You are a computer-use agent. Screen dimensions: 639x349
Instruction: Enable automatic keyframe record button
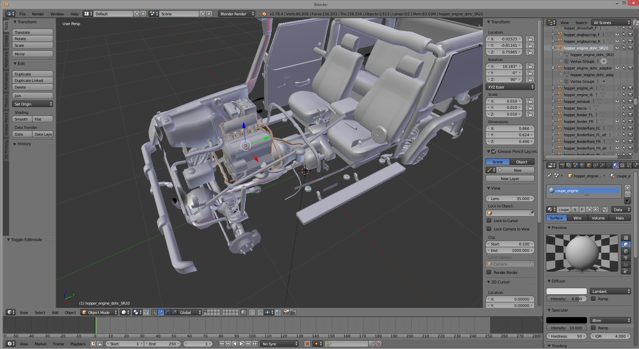pyautogui.click(x=307, y=344)
